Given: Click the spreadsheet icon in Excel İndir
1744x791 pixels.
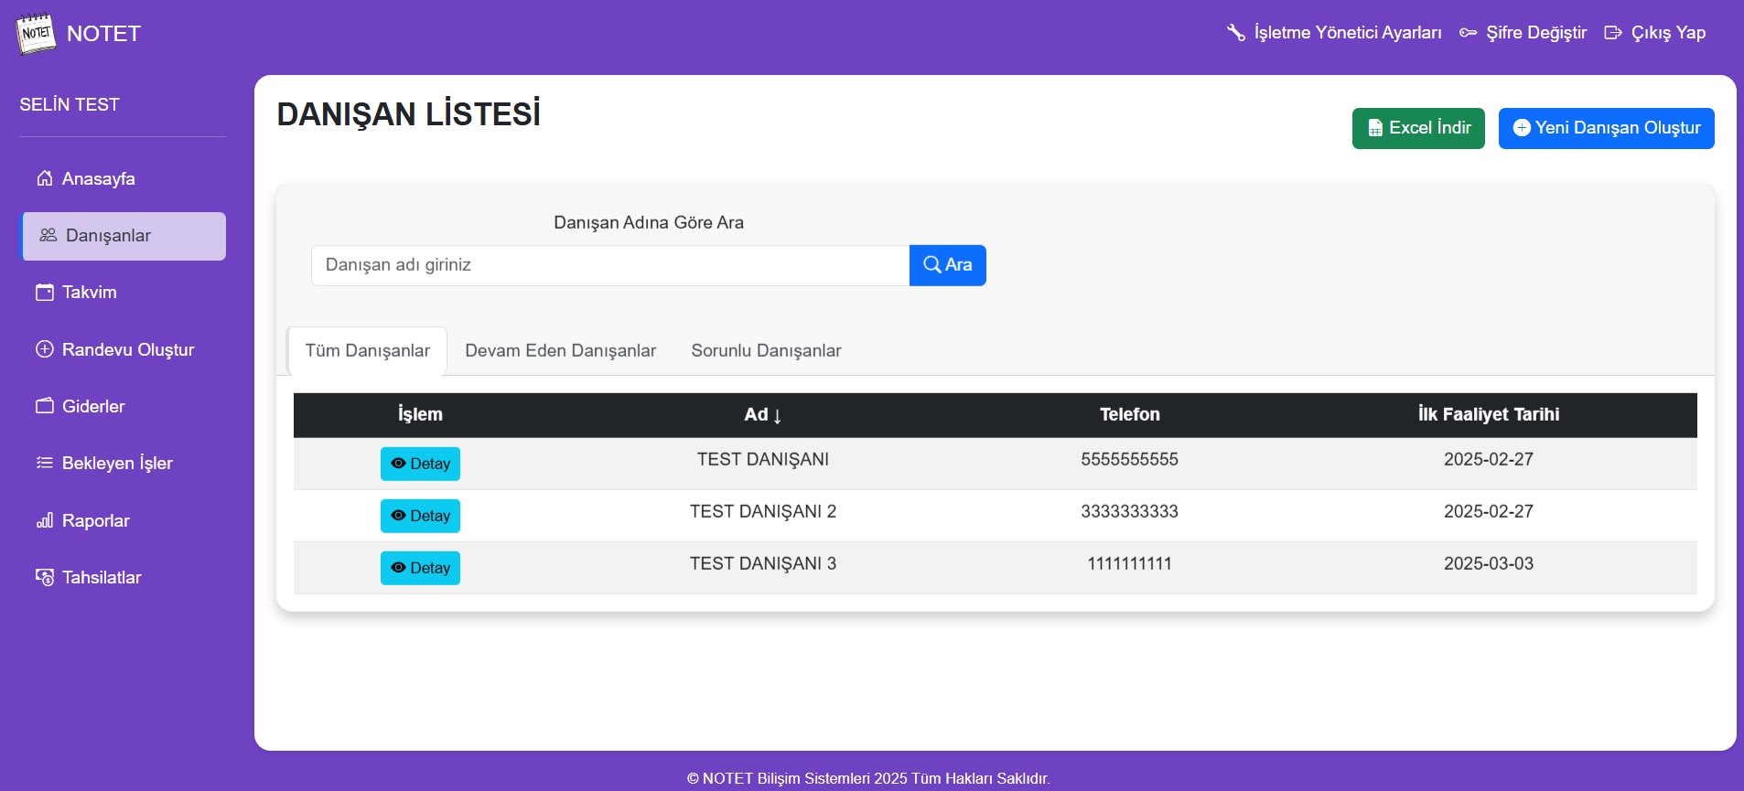Looking at the screenshot, I should [x=1375, y=128].
